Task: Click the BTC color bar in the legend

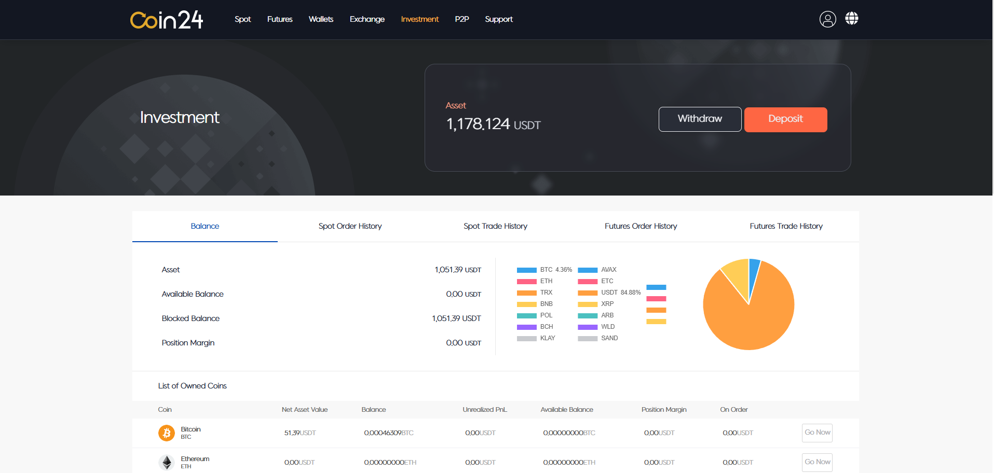Action: (x=526, y=270)
